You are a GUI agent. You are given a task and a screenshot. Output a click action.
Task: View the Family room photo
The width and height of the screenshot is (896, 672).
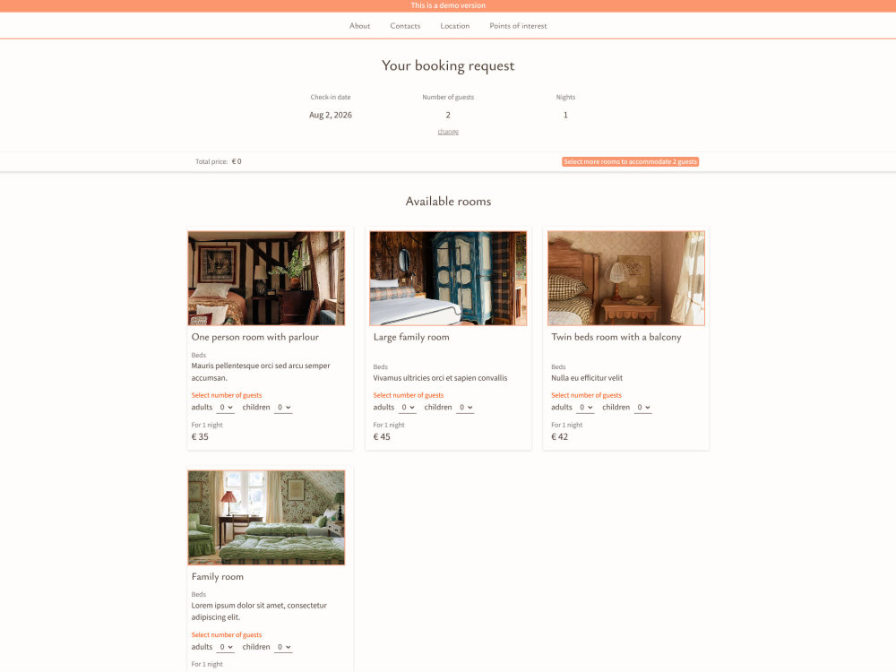tap(266, 518)
